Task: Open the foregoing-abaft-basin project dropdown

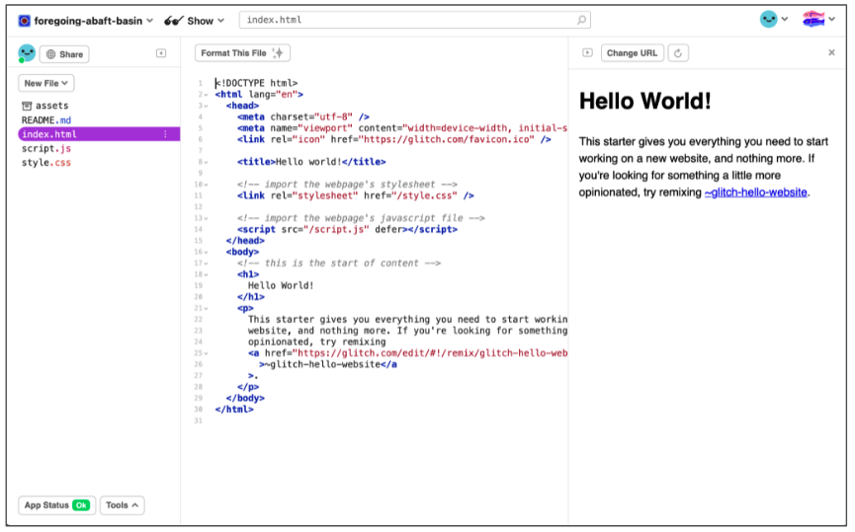Action: [x=86, y=20]
